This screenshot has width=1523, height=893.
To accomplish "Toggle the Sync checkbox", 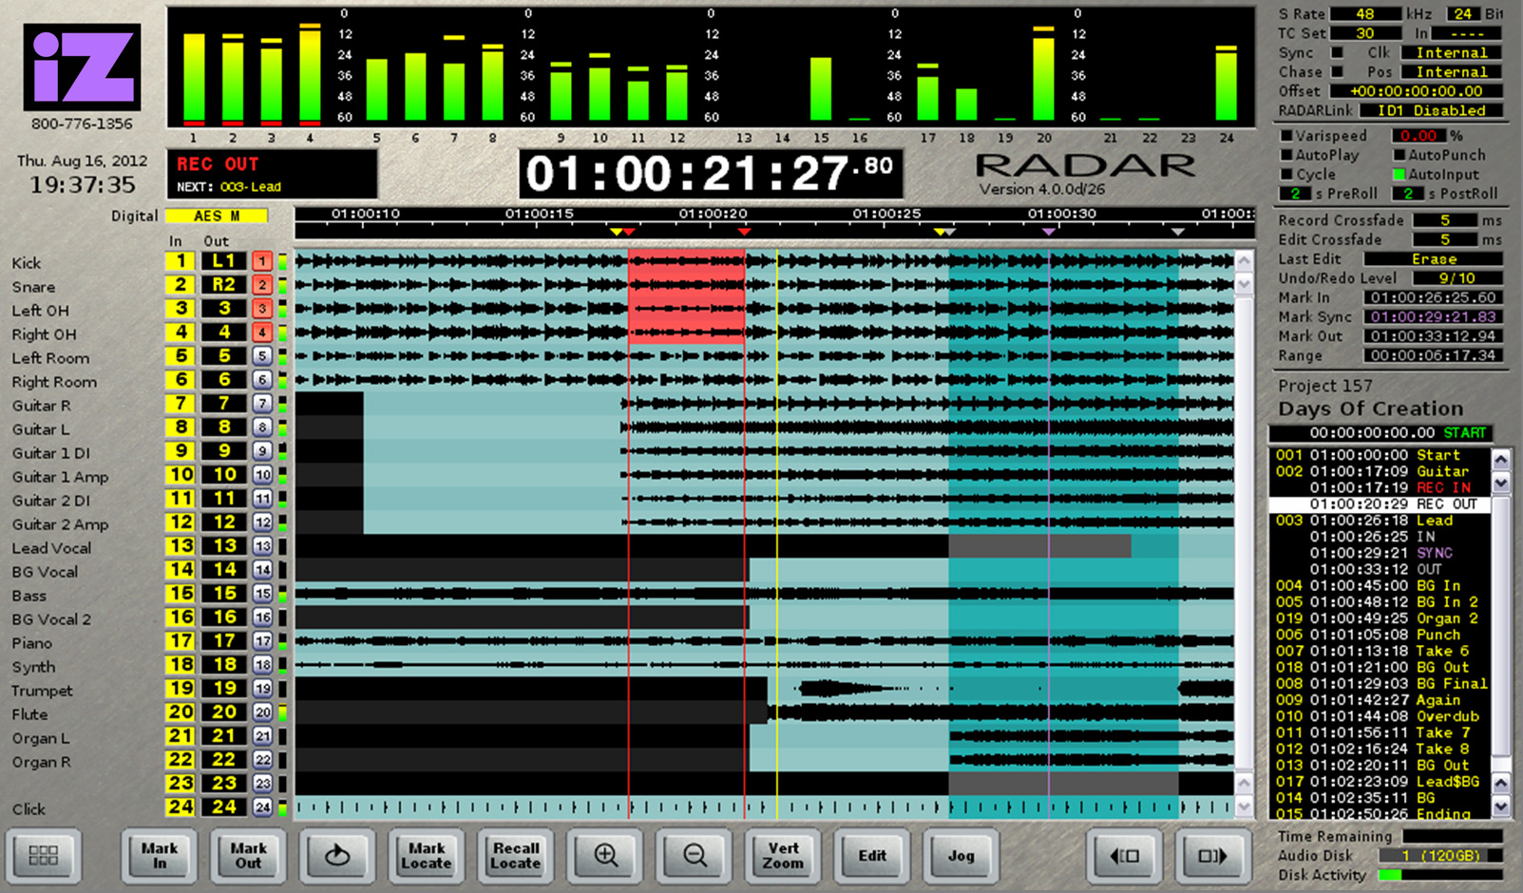I will pos(1338,52).
